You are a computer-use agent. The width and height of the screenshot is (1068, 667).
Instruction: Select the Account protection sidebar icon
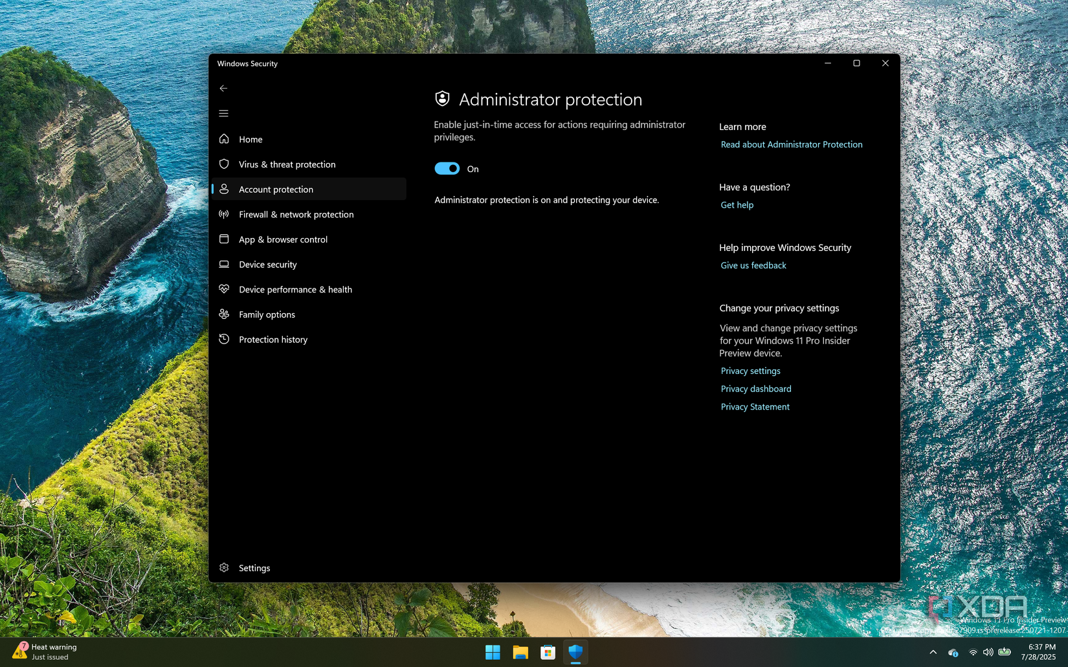click(225, 189)
